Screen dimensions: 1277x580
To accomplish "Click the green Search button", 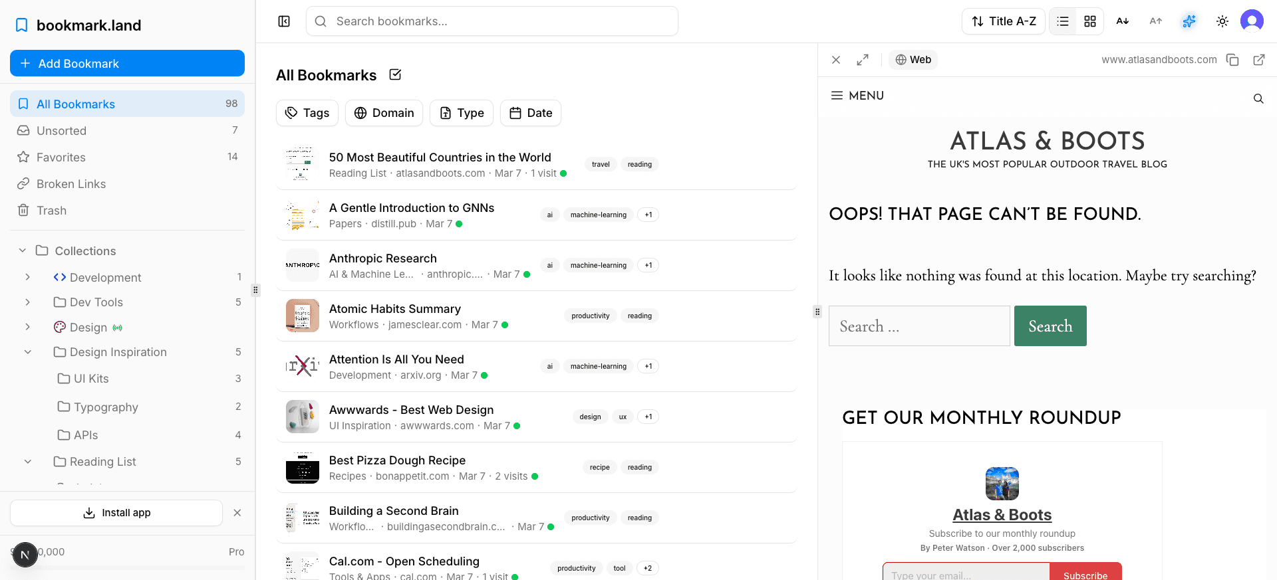I will (x=1050, y=326).
